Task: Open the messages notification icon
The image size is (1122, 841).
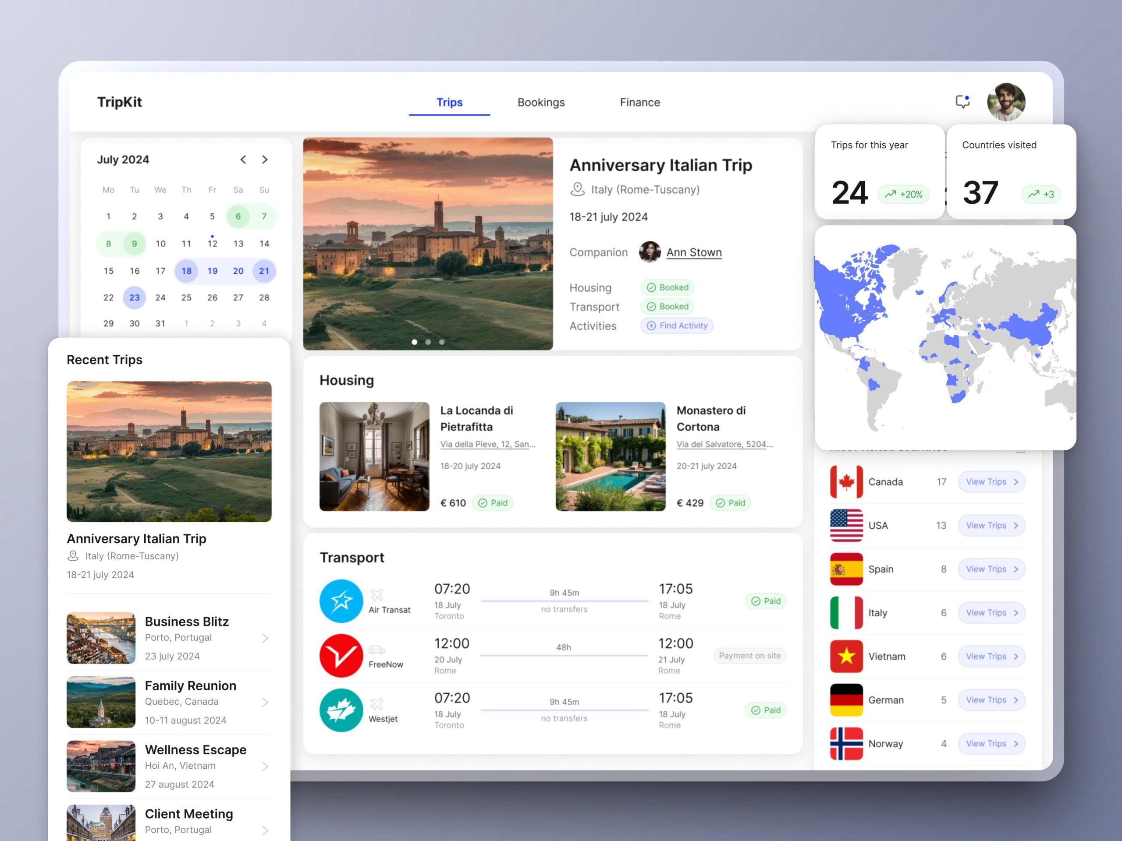Action: [x=962, y=101]
